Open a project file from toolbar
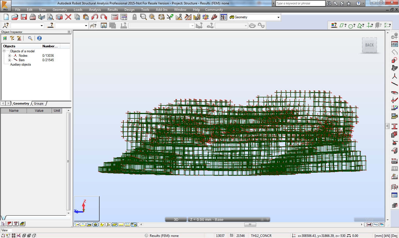Viewport: 399px width, 238px height. [15, 17]
